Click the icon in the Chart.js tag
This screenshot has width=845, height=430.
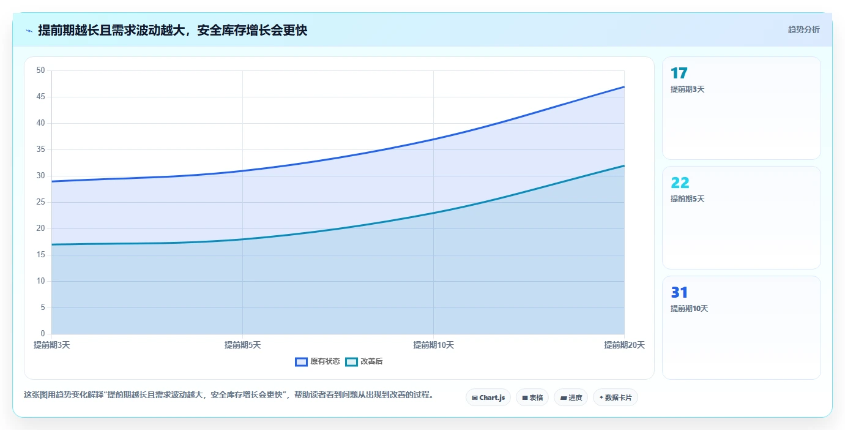(x=475, y=398)
